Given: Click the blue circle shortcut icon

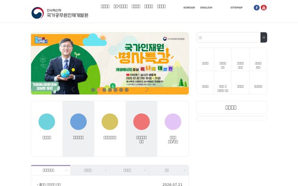Looking at the screenshot, I should (x=78, y=122).
